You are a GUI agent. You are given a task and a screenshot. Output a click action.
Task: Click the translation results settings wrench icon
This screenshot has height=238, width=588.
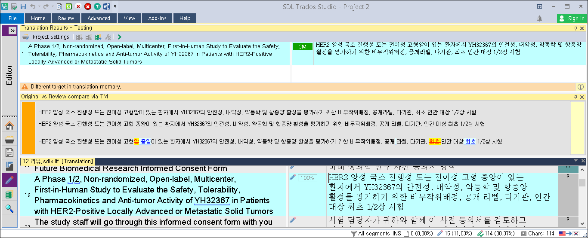coord(108,37)
